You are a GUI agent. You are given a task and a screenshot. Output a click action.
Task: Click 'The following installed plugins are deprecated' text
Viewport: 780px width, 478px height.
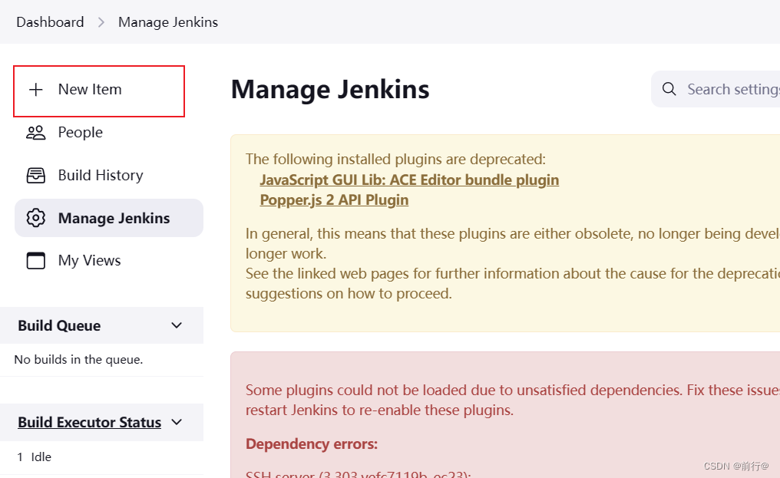395,159
